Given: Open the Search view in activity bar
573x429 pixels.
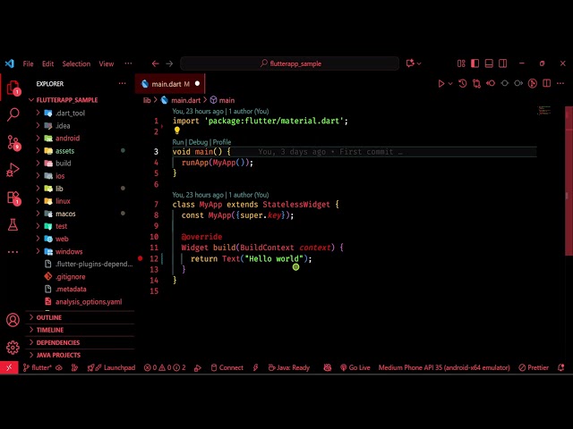Looking at the screenshot, I should click(13, 114).
